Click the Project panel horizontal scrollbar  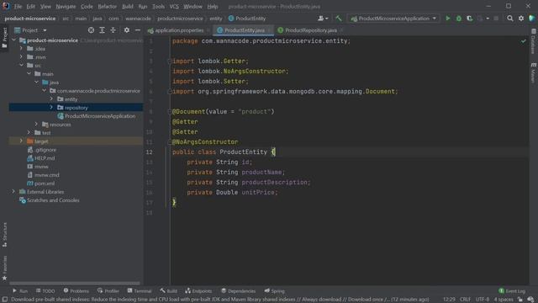75,284
